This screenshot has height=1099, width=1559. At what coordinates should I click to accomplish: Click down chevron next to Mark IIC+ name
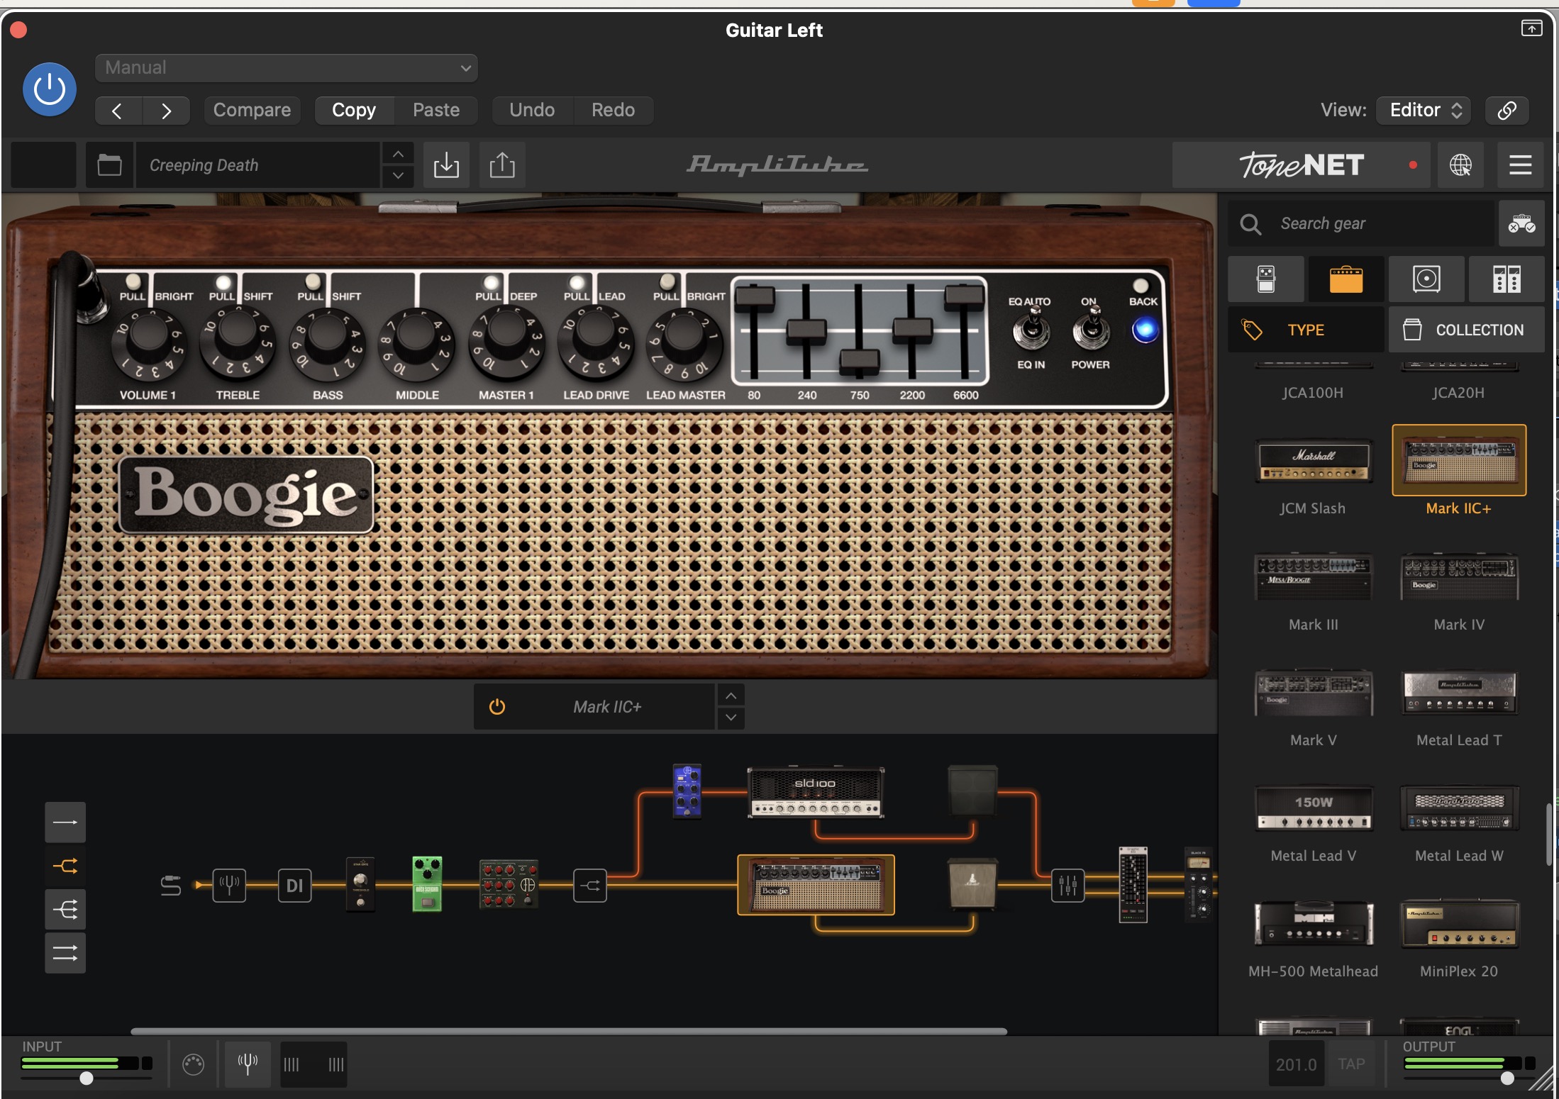[x=731, y=718]
